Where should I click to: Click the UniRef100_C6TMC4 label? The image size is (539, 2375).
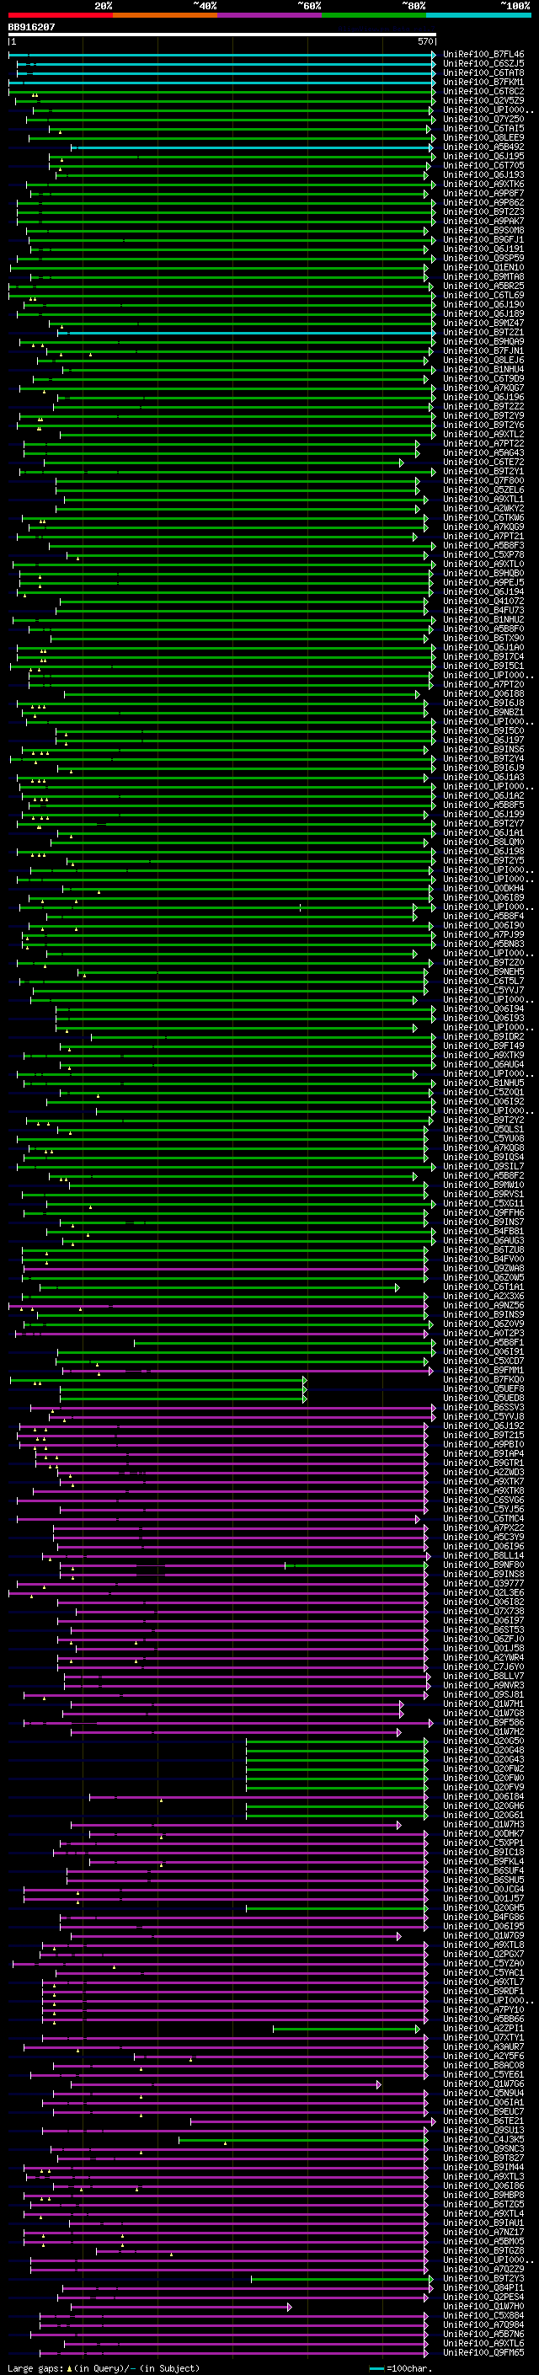coord(483,1519)
